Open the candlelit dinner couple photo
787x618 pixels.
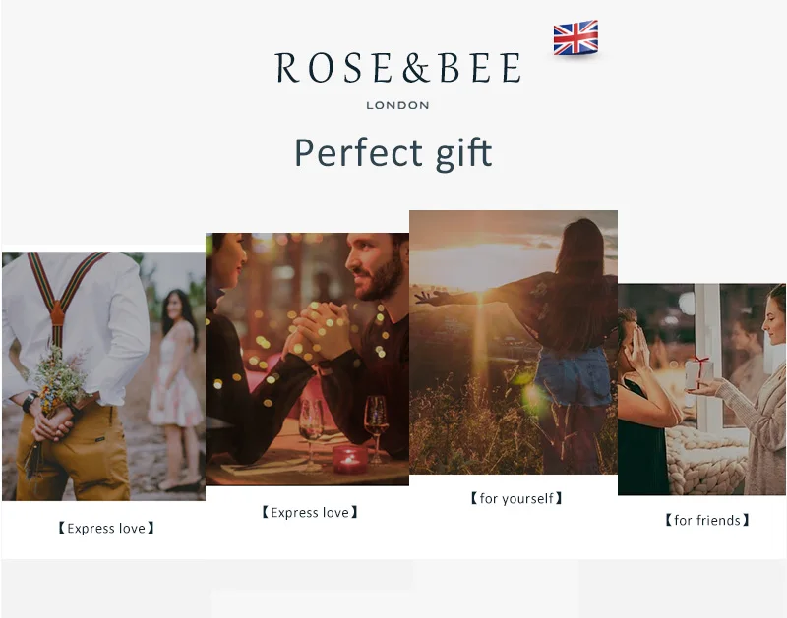coord(307,359)
